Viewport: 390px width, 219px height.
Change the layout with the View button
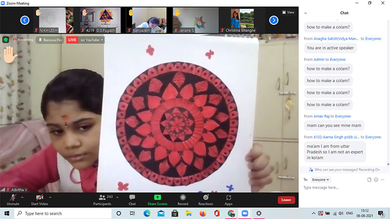point(288,12)
